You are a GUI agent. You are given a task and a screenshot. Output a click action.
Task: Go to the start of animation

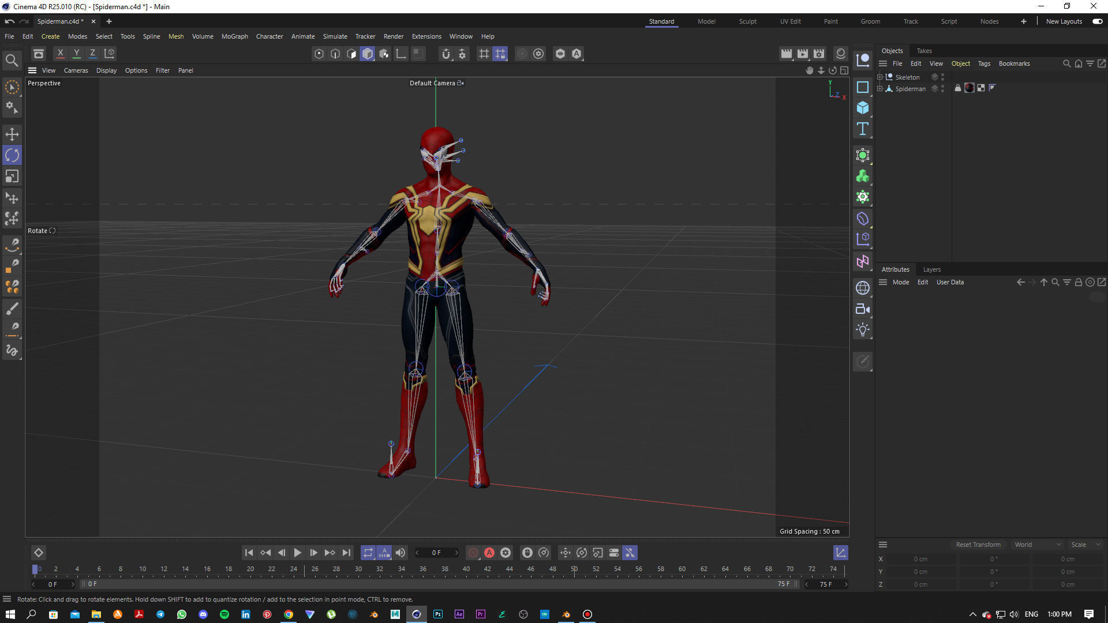[249, 553]
